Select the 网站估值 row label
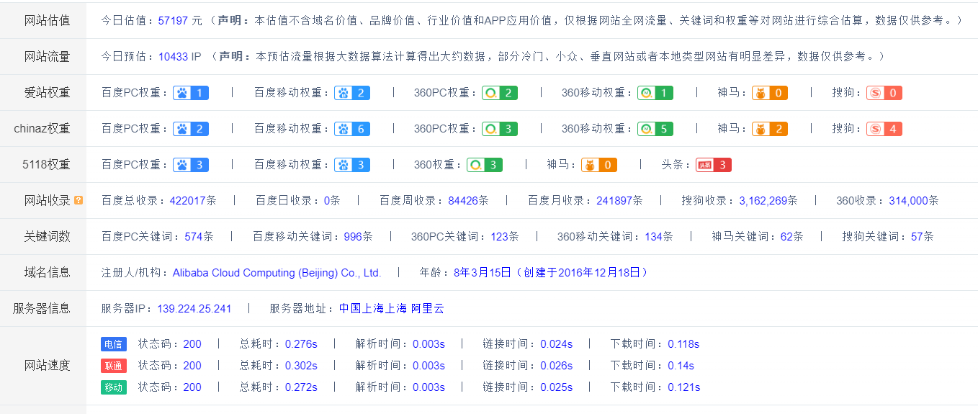 (x=48, y=20)
